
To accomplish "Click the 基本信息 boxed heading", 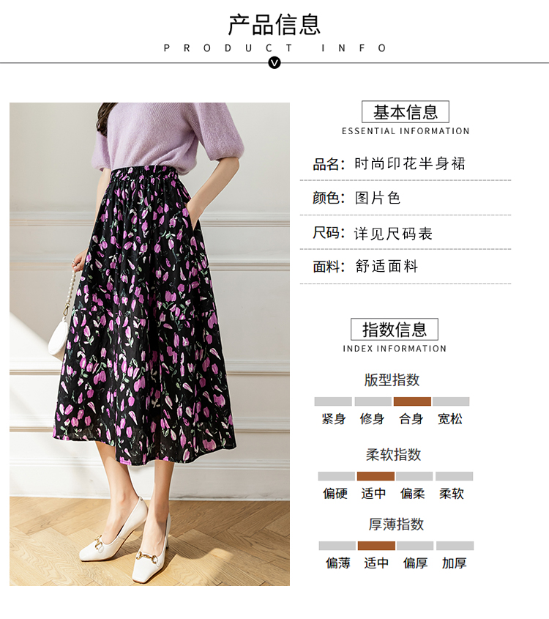I will [406, 112].
